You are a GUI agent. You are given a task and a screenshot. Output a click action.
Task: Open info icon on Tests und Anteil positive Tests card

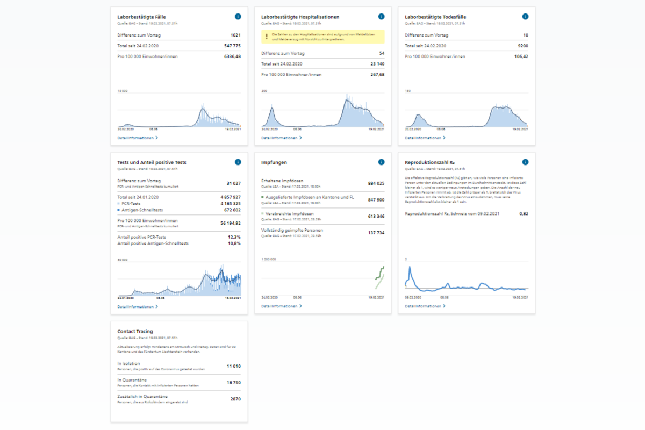(x=238, y=162)
